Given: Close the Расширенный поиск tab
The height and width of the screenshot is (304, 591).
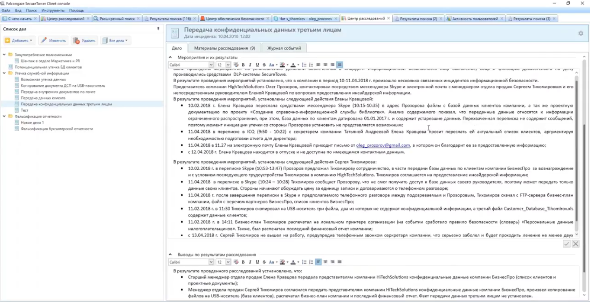Looking at the screenshot, I should click(138, 19).
